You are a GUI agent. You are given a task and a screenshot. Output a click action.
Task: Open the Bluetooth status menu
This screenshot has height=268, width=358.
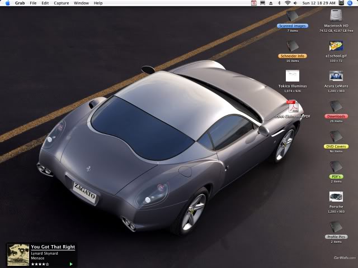[x=279, y=3]
